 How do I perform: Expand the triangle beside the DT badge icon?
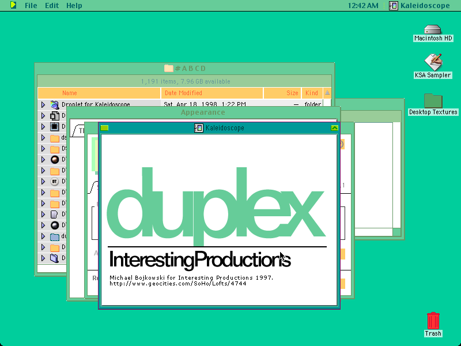(x=43, y=181)
